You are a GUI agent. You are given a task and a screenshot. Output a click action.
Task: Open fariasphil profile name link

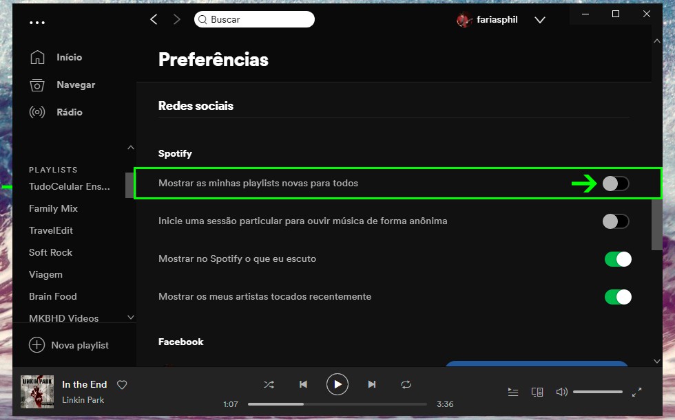pos(497,20)
